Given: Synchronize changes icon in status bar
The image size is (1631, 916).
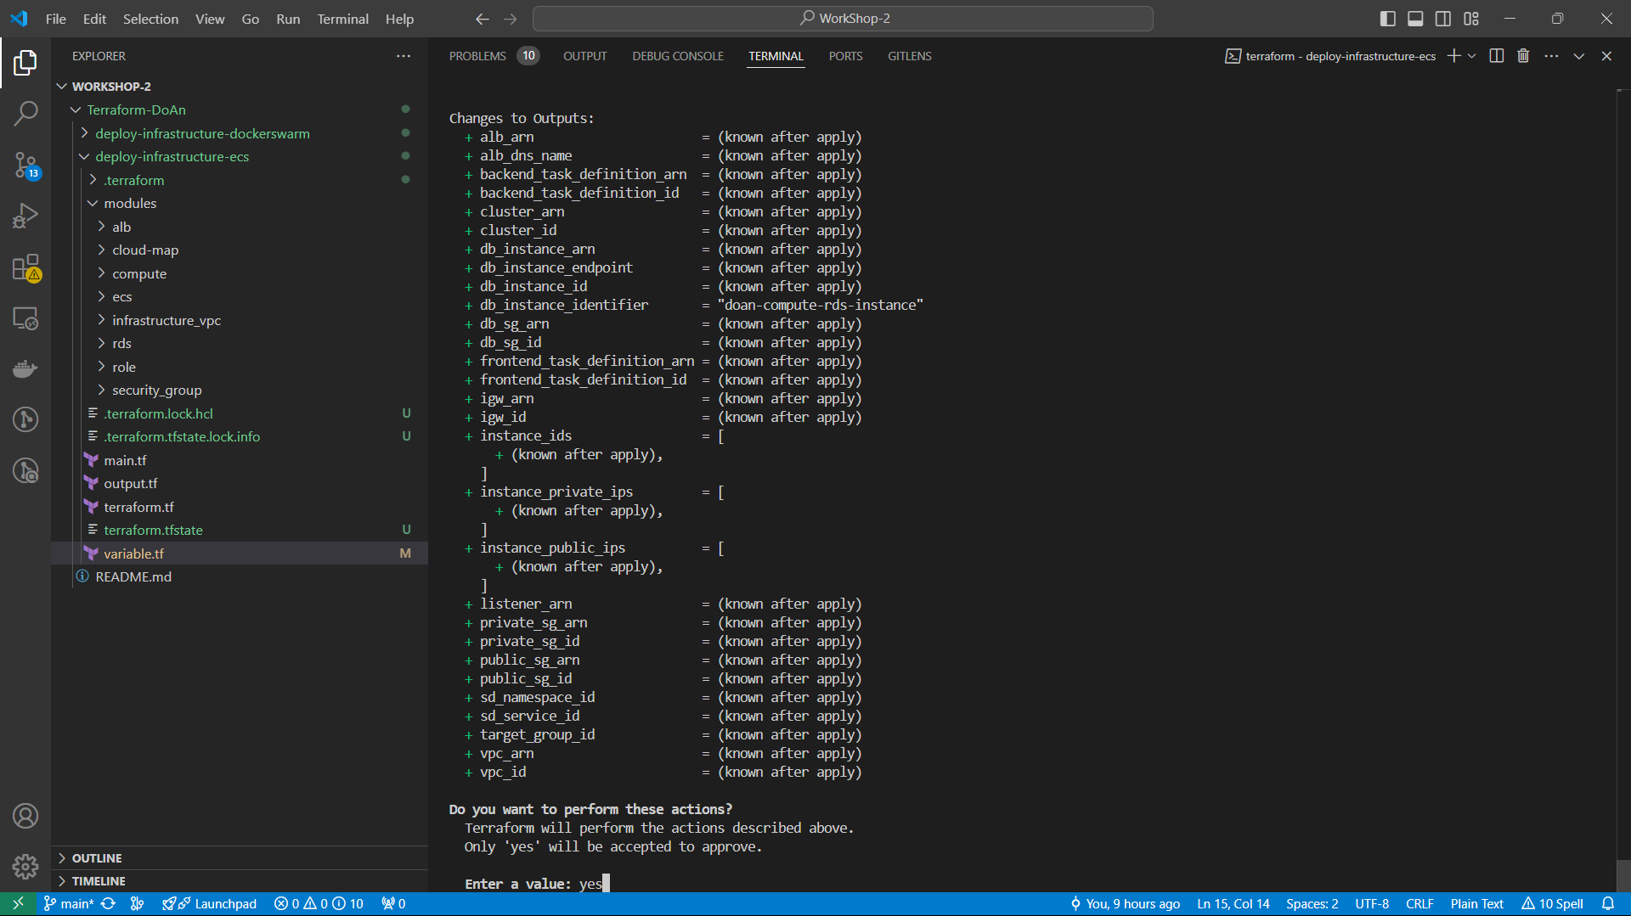Looking at the screenshot, I should [109, 903].
